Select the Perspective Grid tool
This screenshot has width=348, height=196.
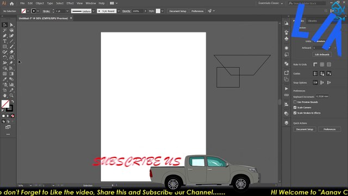[11, 68]
